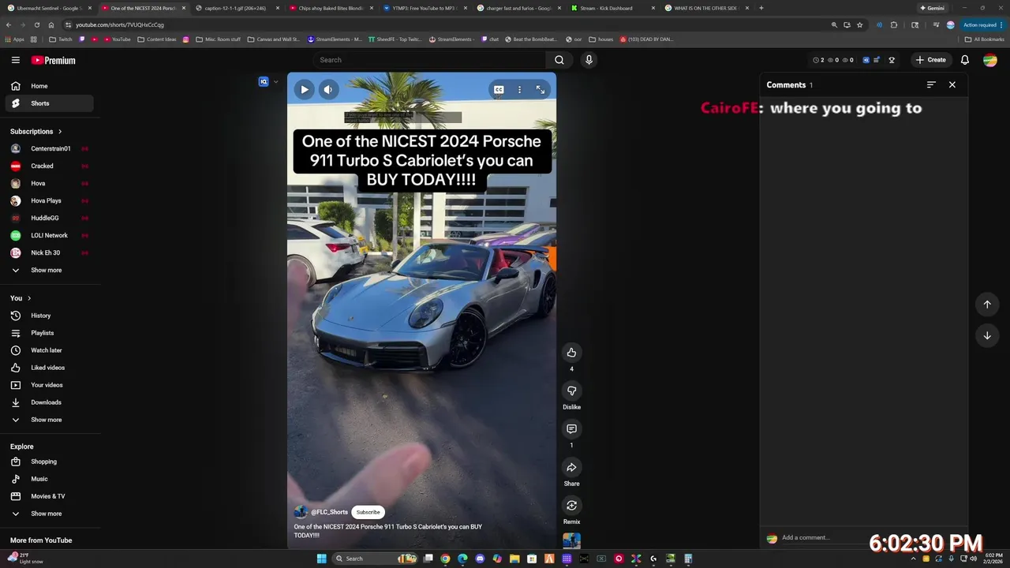
Task: Open Playlists in the sidebar
Action: (x=50, y=333)
